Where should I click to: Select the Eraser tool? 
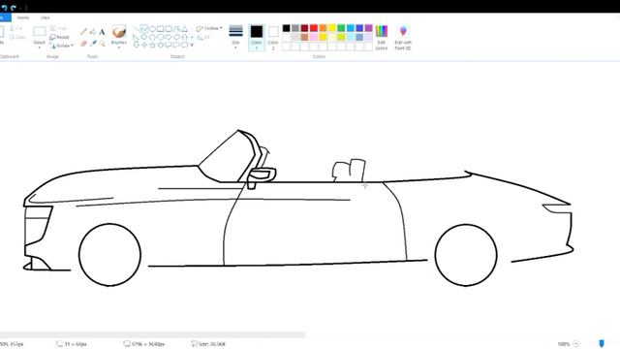(x=83, y=43)
